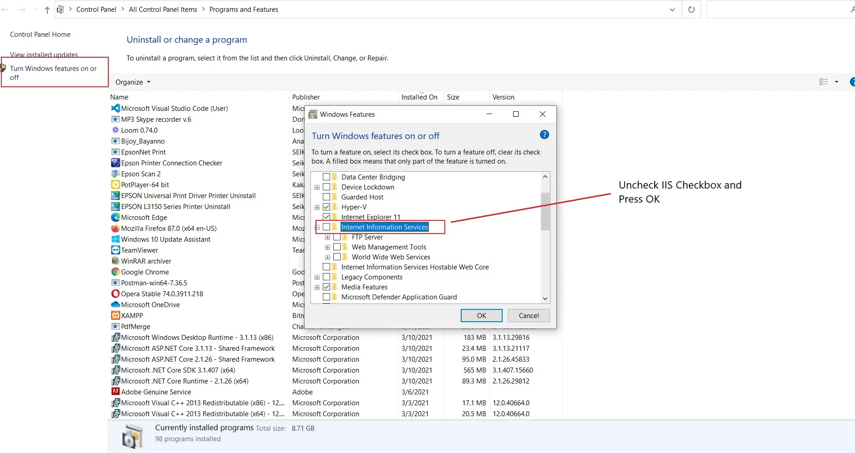Click the Loom 0.74.0 program icon
Screen dimensions: 855x453
[x=115, y=130]
